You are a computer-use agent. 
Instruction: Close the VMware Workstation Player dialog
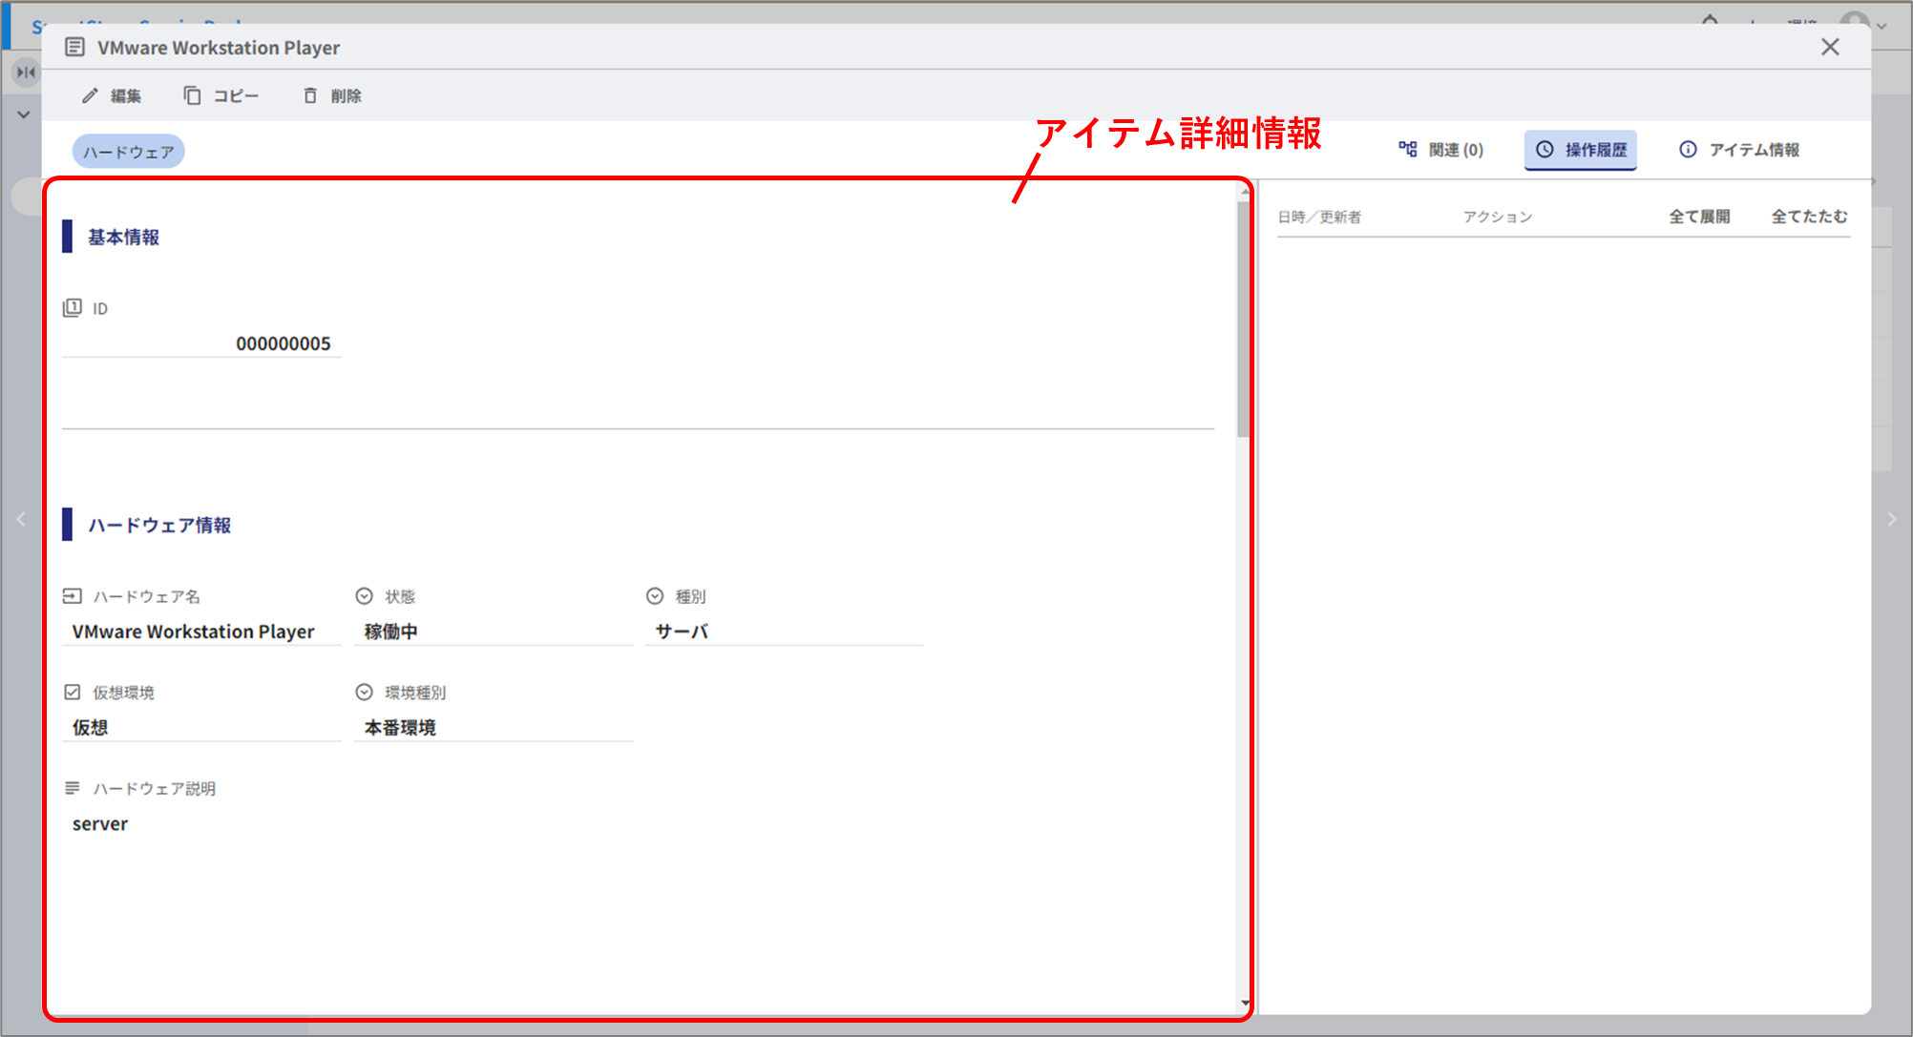pos(1829,47)
